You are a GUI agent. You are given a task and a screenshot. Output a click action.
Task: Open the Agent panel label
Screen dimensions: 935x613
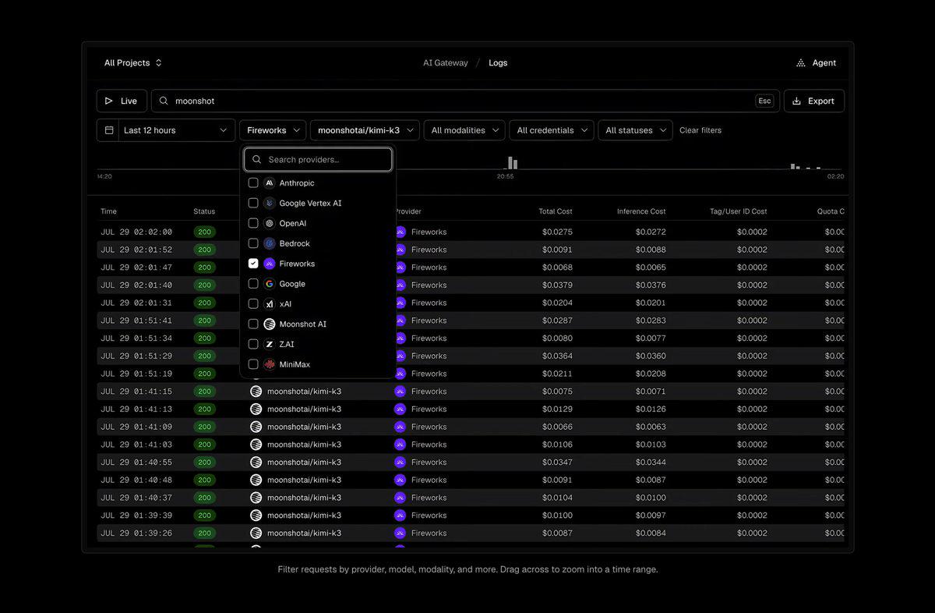tap(824, 63)
